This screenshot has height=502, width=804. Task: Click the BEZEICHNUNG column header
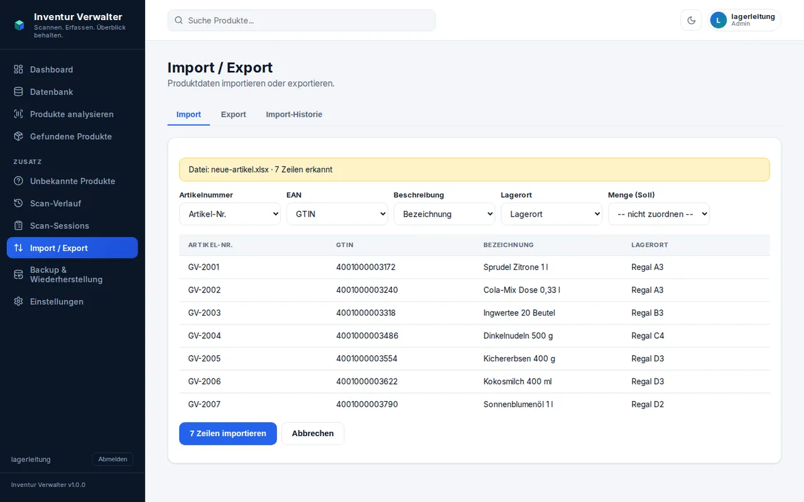[x=508, y=245]
